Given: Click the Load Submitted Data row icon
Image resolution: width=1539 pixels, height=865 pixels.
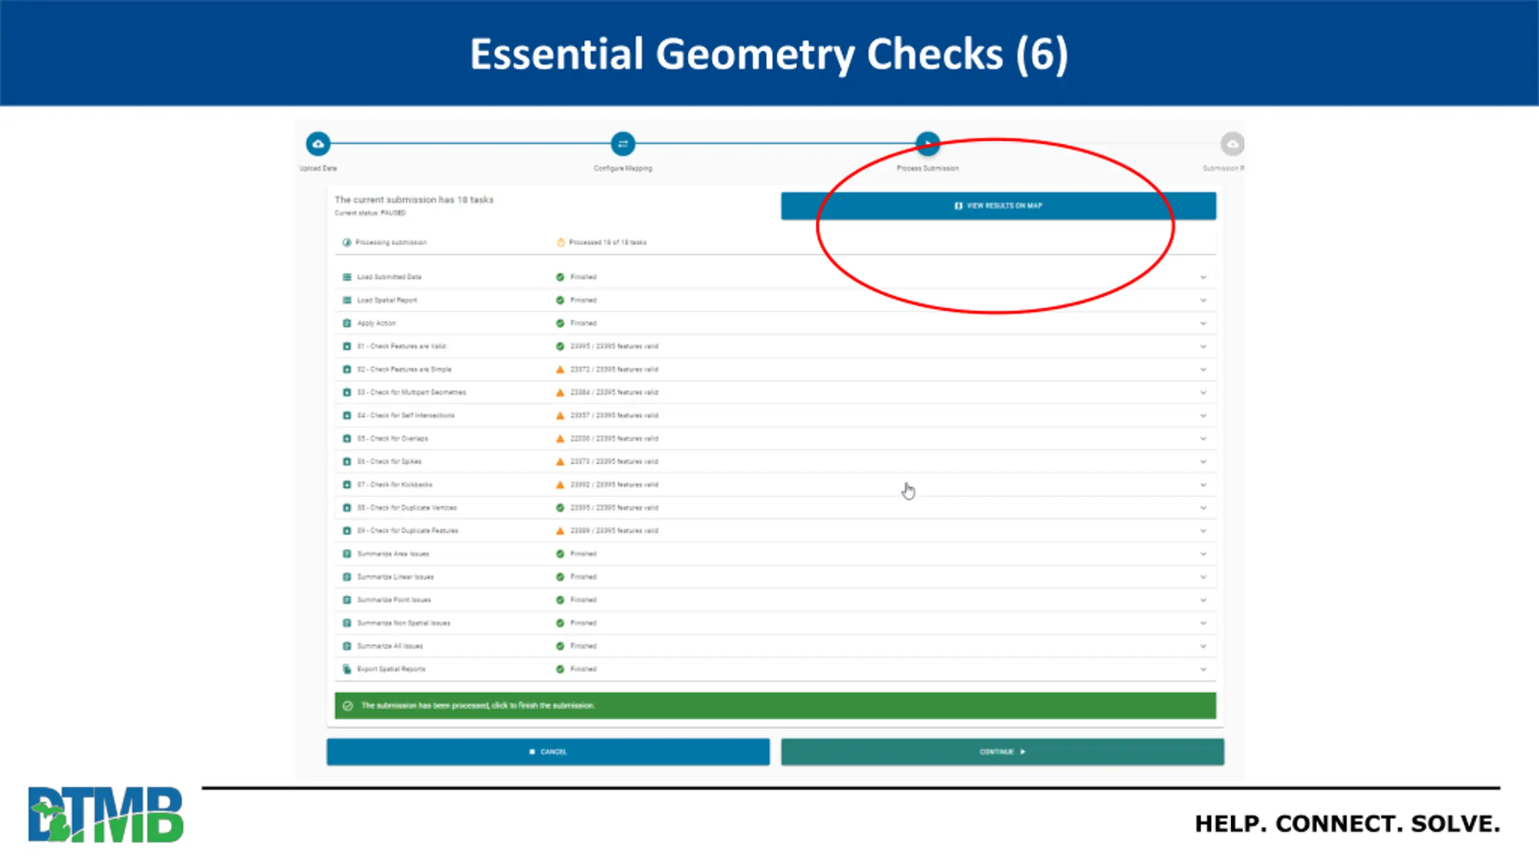Looking at the screenshot, I should tap(347, 277).
